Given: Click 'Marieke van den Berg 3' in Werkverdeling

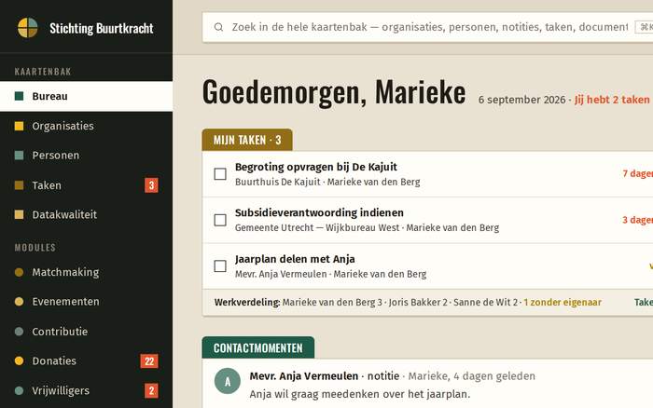Looking at the screenshot, I should coord(332,303).
